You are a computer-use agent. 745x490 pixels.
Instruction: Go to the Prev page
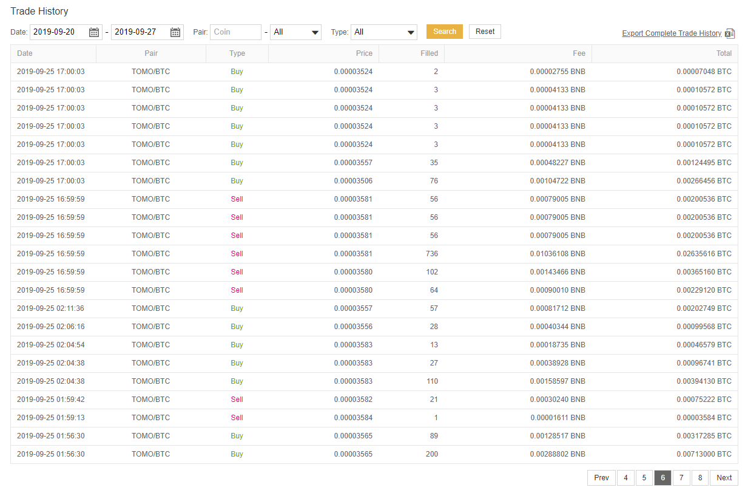(x=601, y=478)
